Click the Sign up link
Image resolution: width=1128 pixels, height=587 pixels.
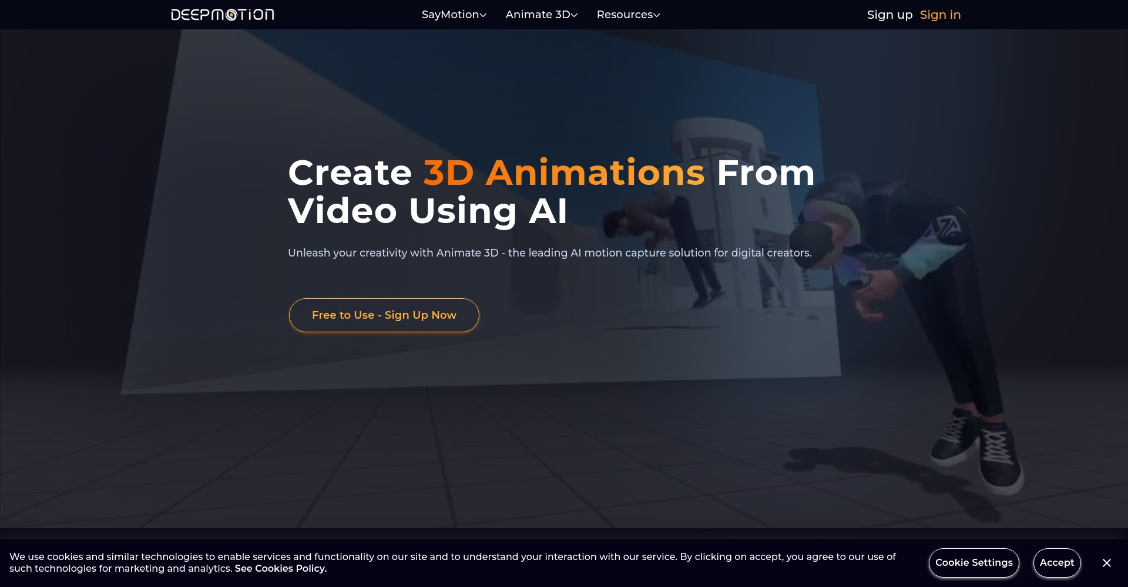(889, 14)
